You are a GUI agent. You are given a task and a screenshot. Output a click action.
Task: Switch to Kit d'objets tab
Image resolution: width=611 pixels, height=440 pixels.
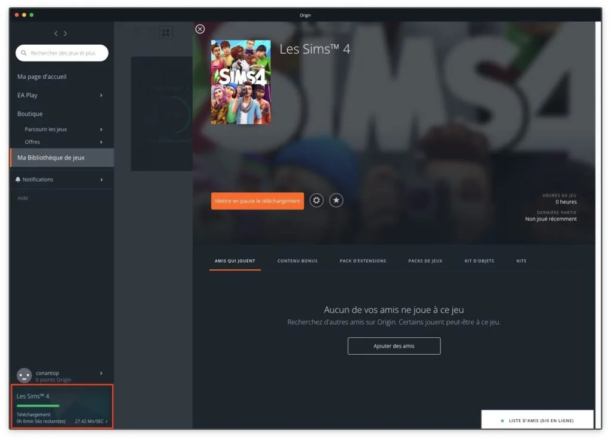(479, 261)
